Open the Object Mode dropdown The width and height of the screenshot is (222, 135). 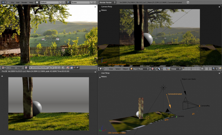pyautogui.click(x=140, y=69)
